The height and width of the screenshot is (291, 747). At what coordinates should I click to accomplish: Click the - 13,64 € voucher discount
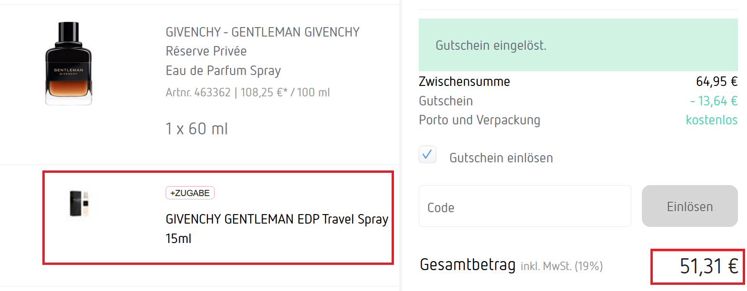(713, 101)
